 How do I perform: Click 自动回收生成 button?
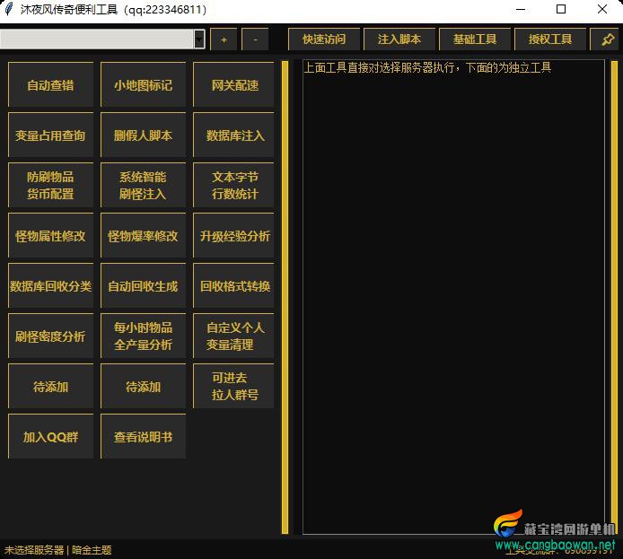pos(143,285)
